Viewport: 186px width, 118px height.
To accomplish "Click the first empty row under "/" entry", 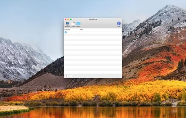I will pos(93,35).
